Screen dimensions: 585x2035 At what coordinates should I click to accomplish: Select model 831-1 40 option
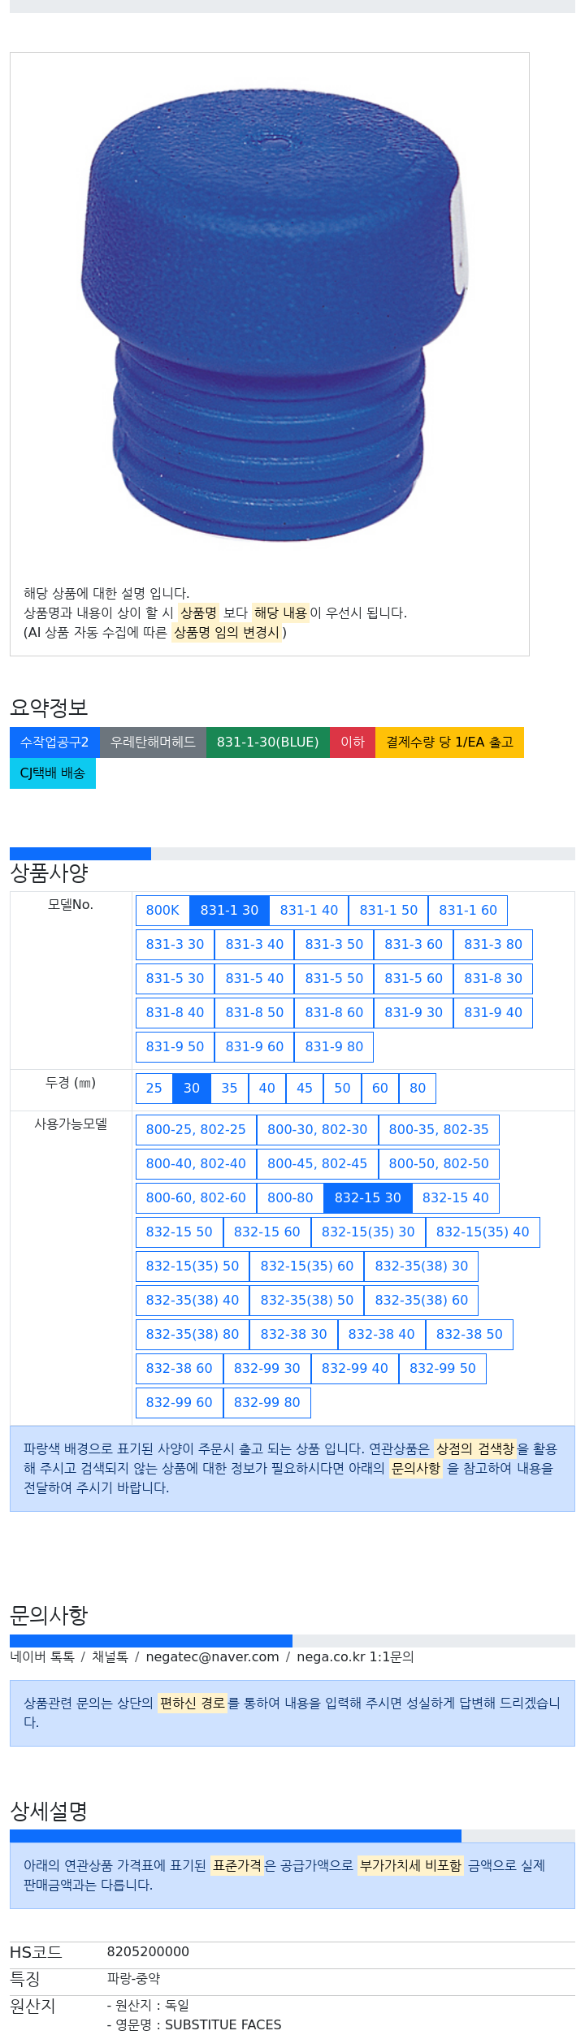click(x=309, y=911)
